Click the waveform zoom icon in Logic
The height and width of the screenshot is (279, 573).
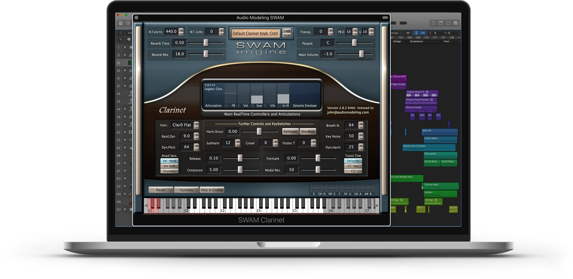(408, 33)
